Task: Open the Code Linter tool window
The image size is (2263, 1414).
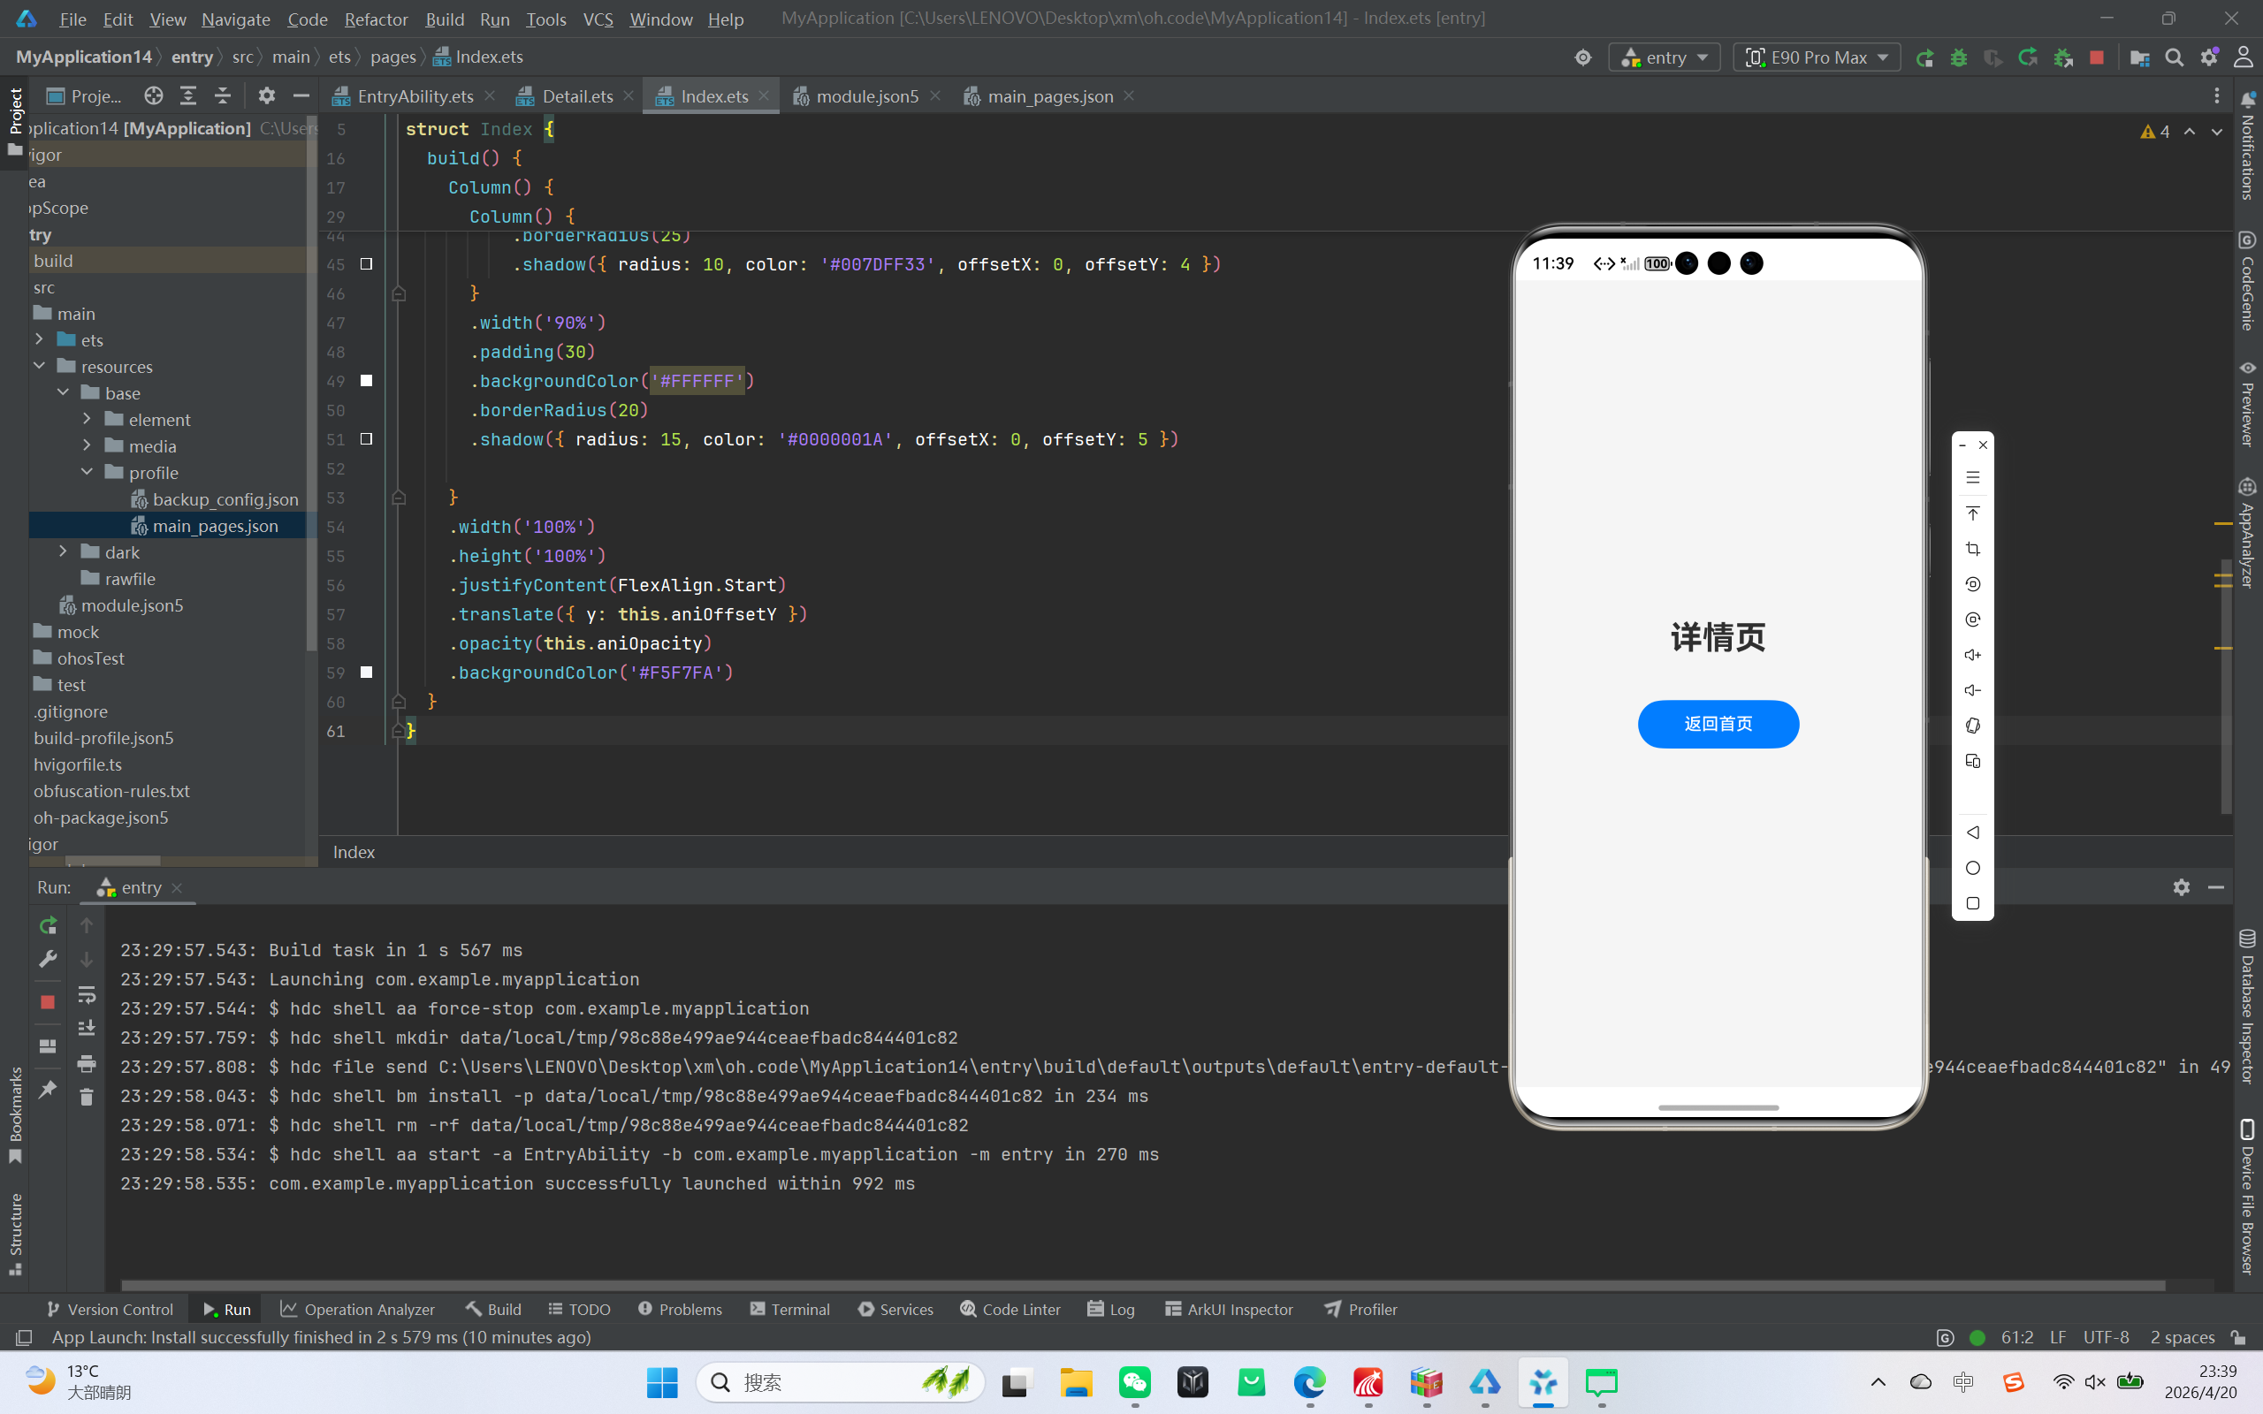Action: point(1011,1309)
